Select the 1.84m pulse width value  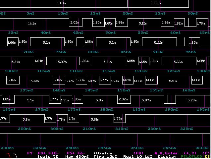point(57,80)
